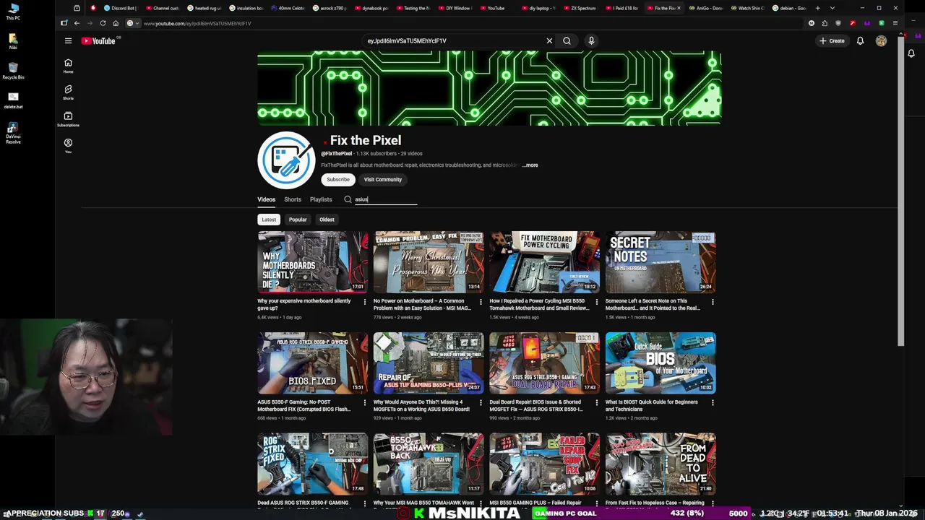Open 'Why your expensive motherboard silently gave up?' title
This screenshot has height=520, width=925.
[304, 305]
